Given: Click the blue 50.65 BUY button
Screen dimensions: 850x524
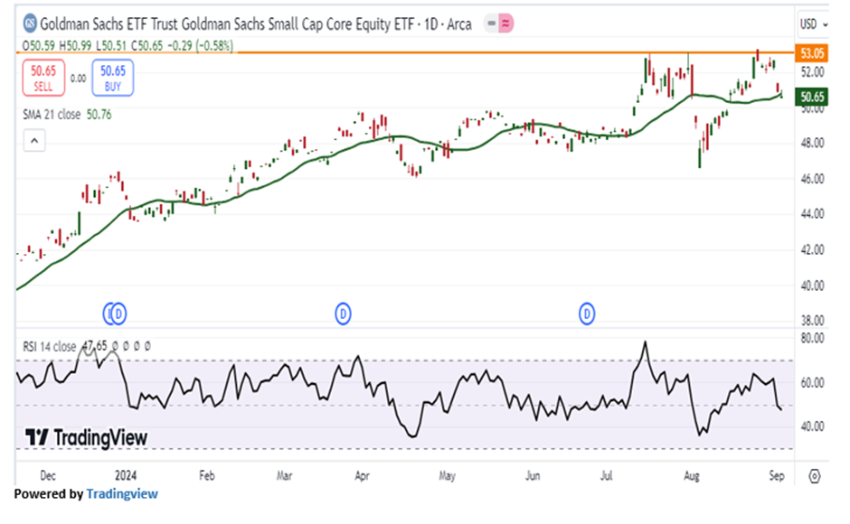Looking at the screenshot, I should pyautogui.click(x=113, y=78).
